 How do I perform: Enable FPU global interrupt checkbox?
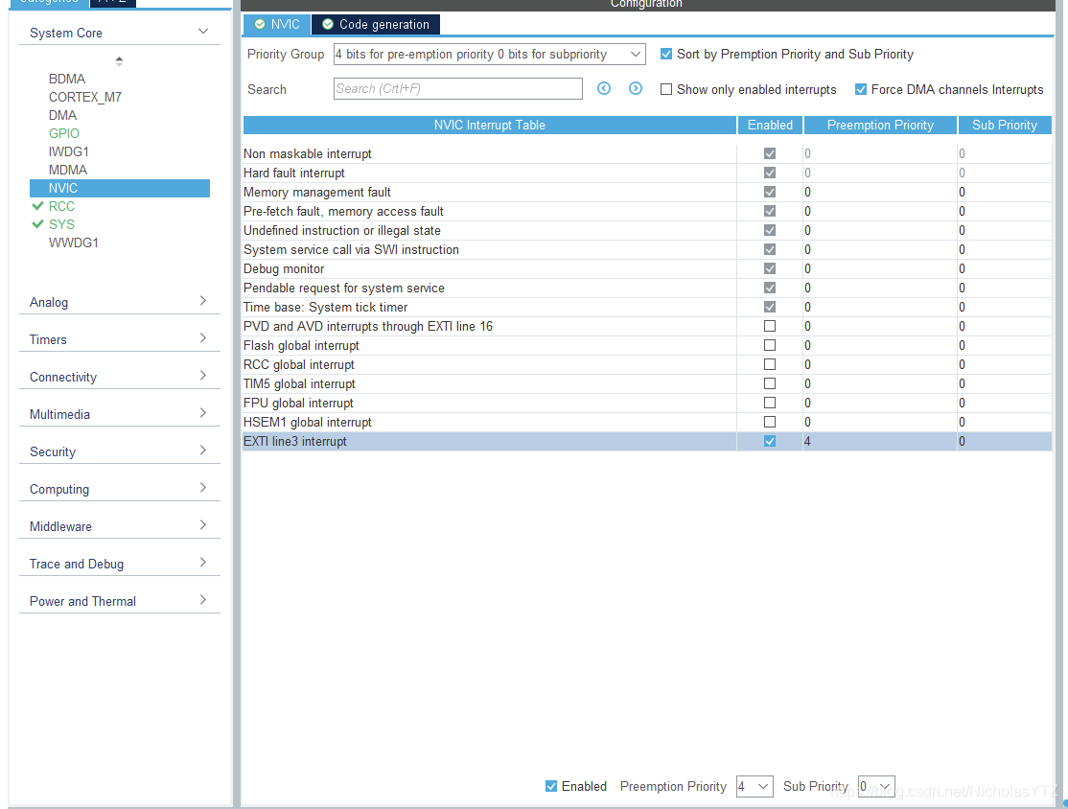[x=770, y=403]
